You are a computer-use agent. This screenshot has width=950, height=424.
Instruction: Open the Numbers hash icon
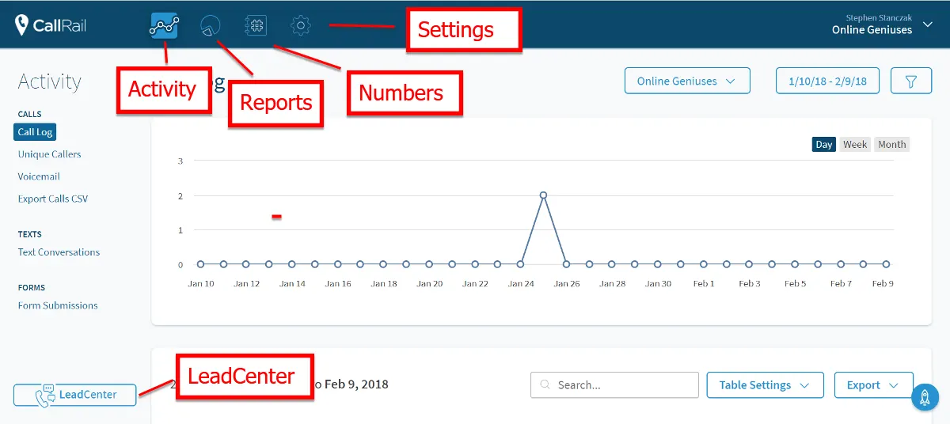click(x=255, y=25)
